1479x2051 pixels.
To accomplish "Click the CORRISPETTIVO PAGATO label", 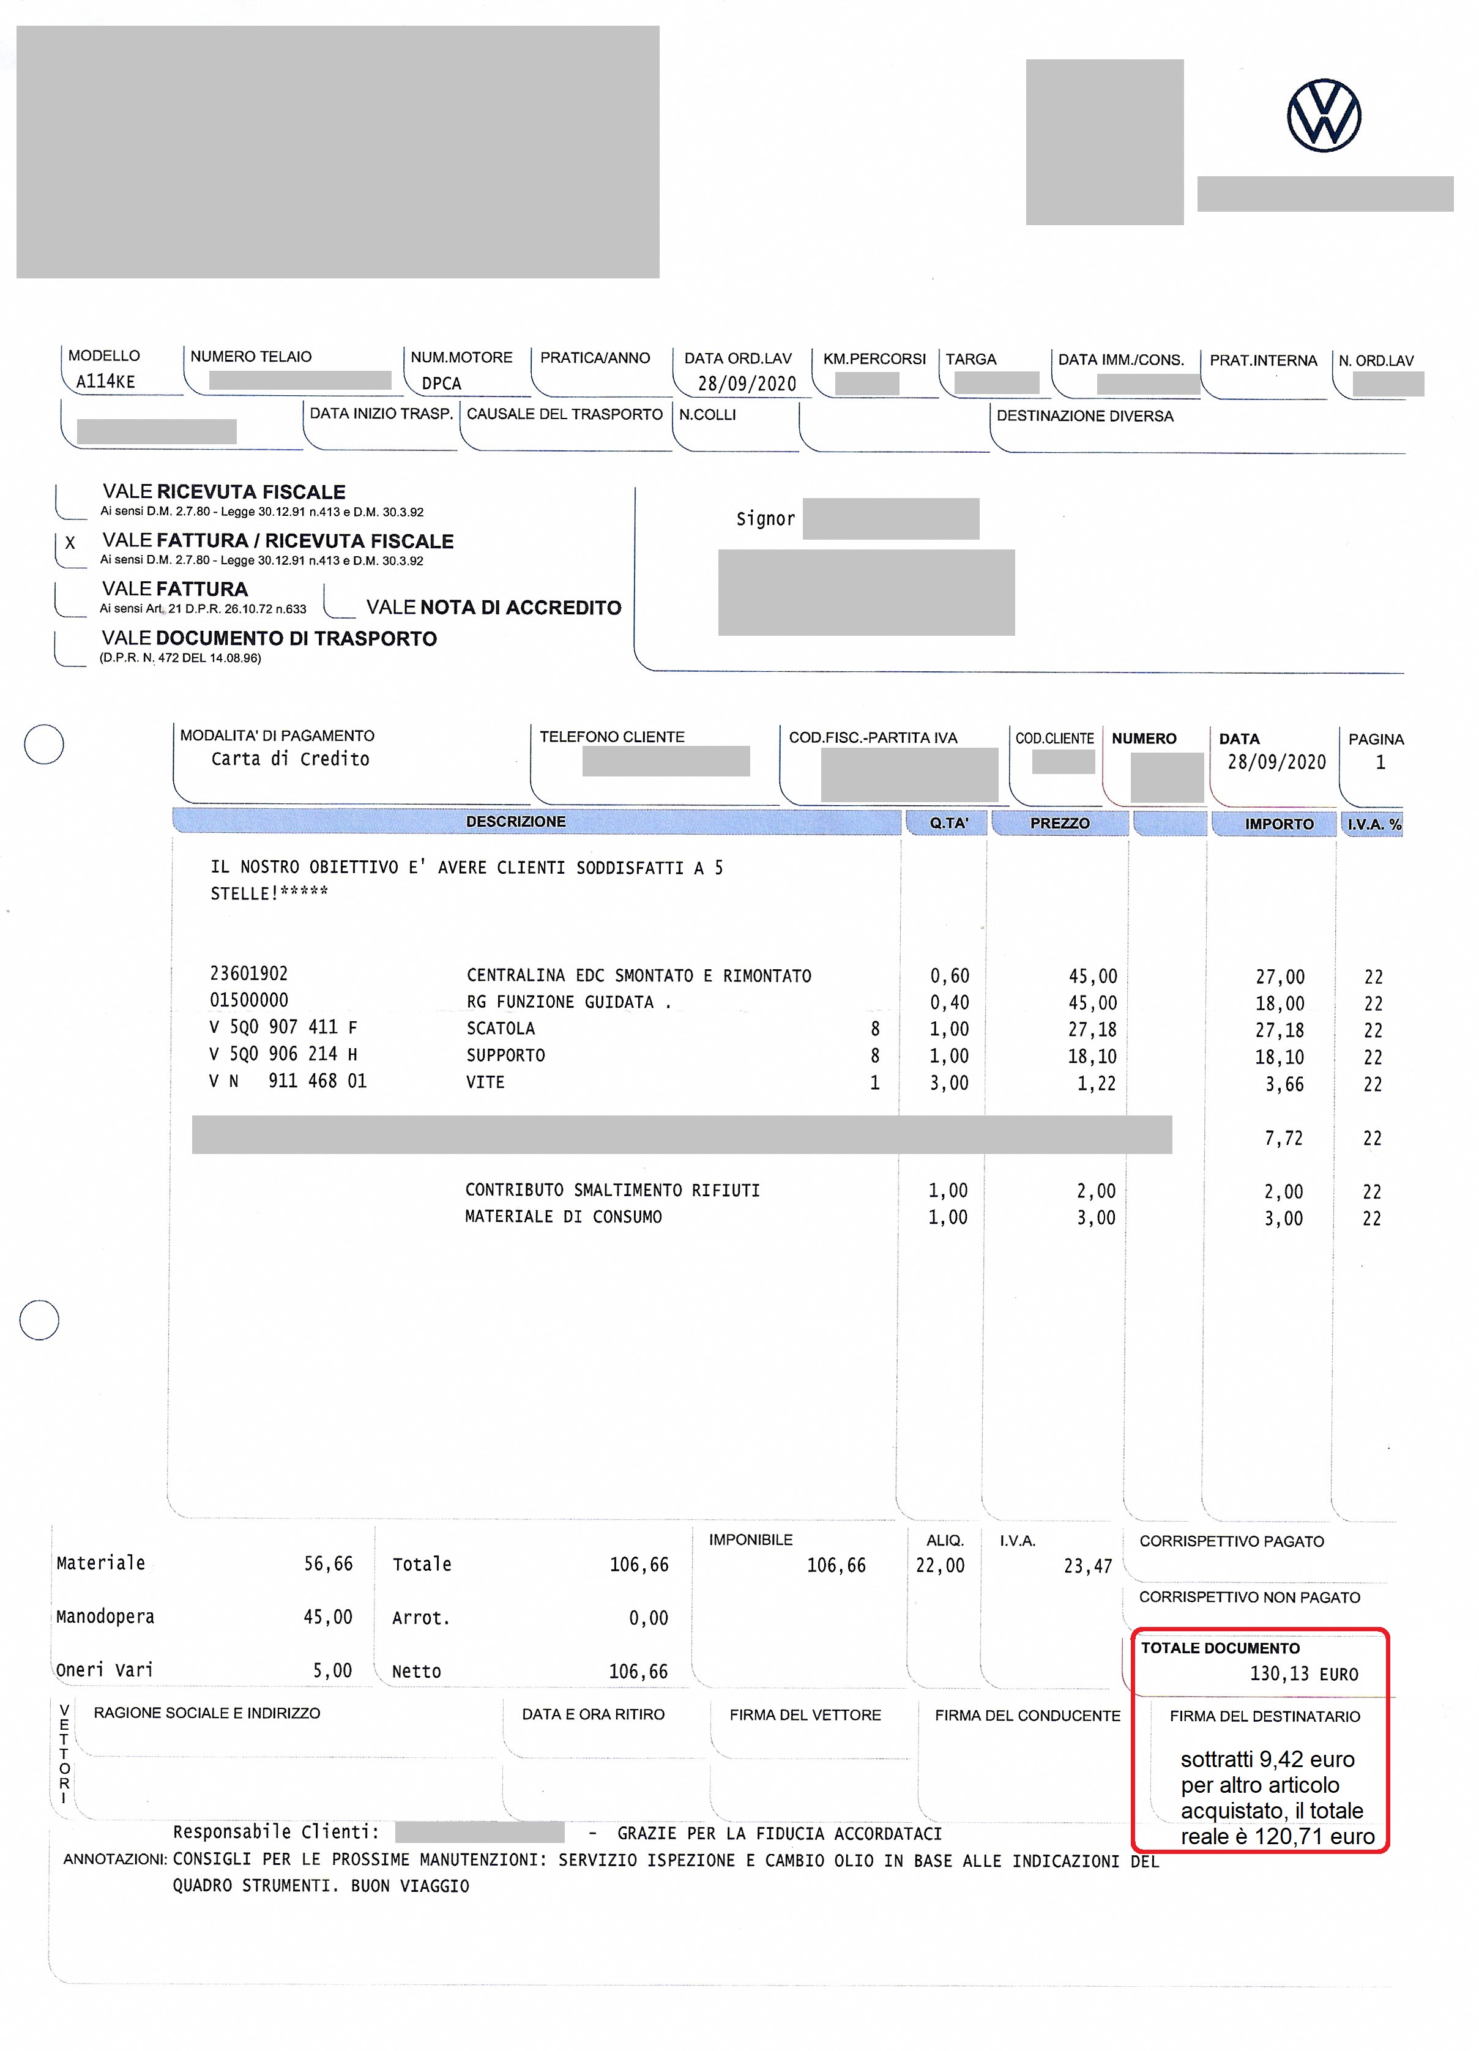I will tap(1231, 1541).
